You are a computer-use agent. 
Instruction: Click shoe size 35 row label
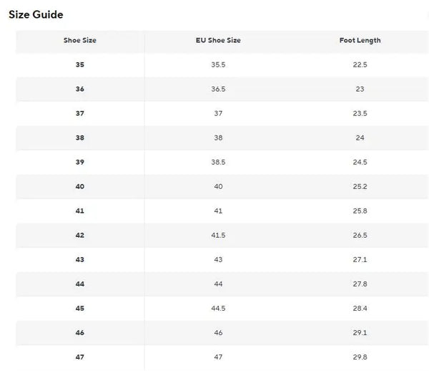tap(80, 64)
